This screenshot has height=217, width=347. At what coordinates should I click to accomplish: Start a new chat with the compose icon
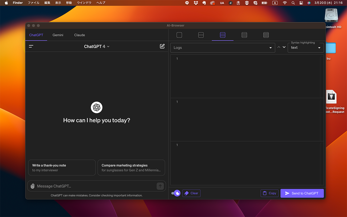coord(162,46)
